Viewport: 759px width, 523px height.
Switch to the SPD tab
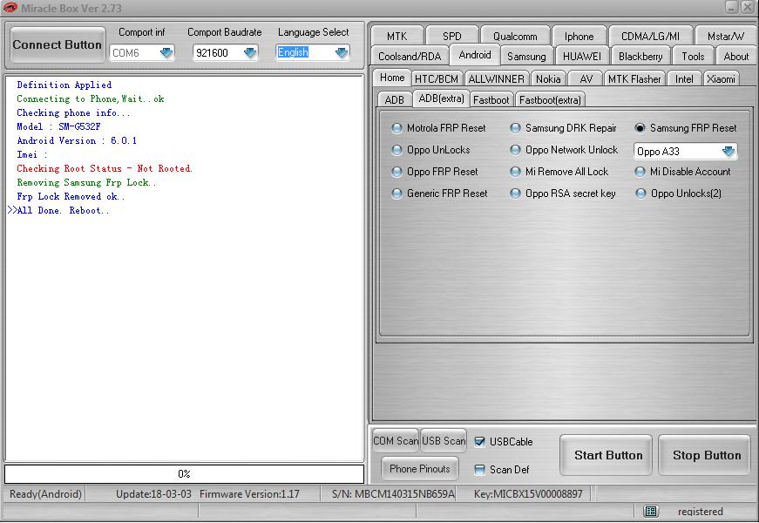[x=451, y=37]
